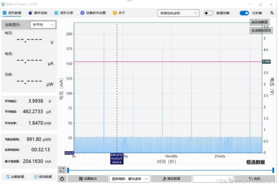Select the 3.9938 average voltage value

pyautogui.click(x=36, y=101)
